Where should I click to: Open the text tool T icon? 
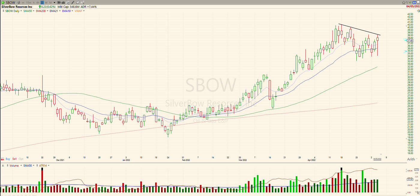point(59,3)
